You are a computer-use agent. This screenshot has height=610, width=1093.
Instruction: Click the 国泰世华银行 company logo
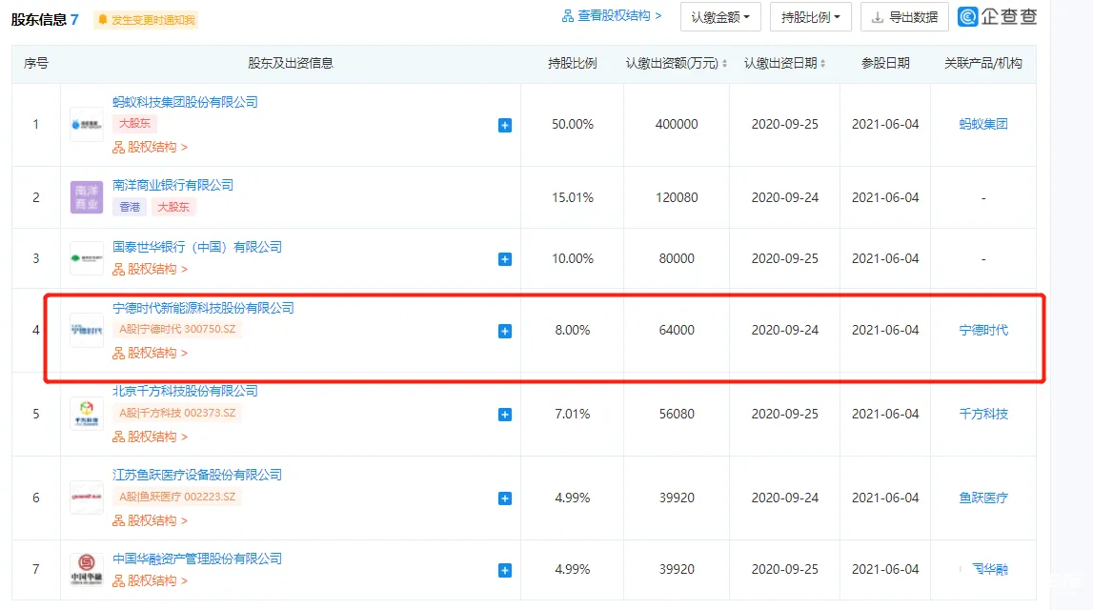pyautogui.click(x=87, y=258)
